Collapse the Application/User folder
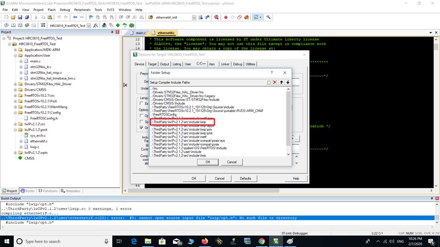This screenshot has height=247, width=440. [x=15, y=56]
